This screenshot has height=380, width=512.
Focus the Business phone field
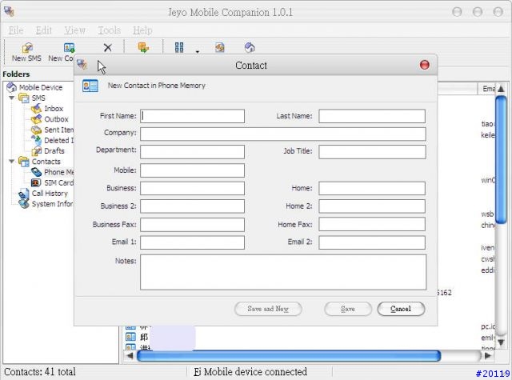click(192, 188)
